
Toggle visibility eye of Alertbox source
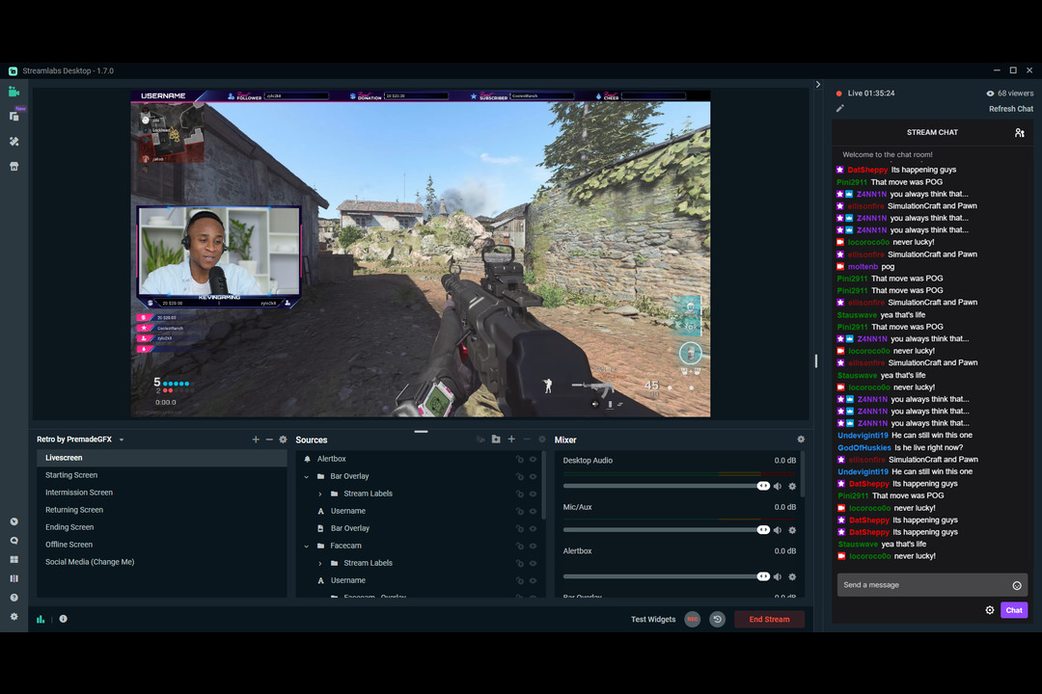[533, 459]
